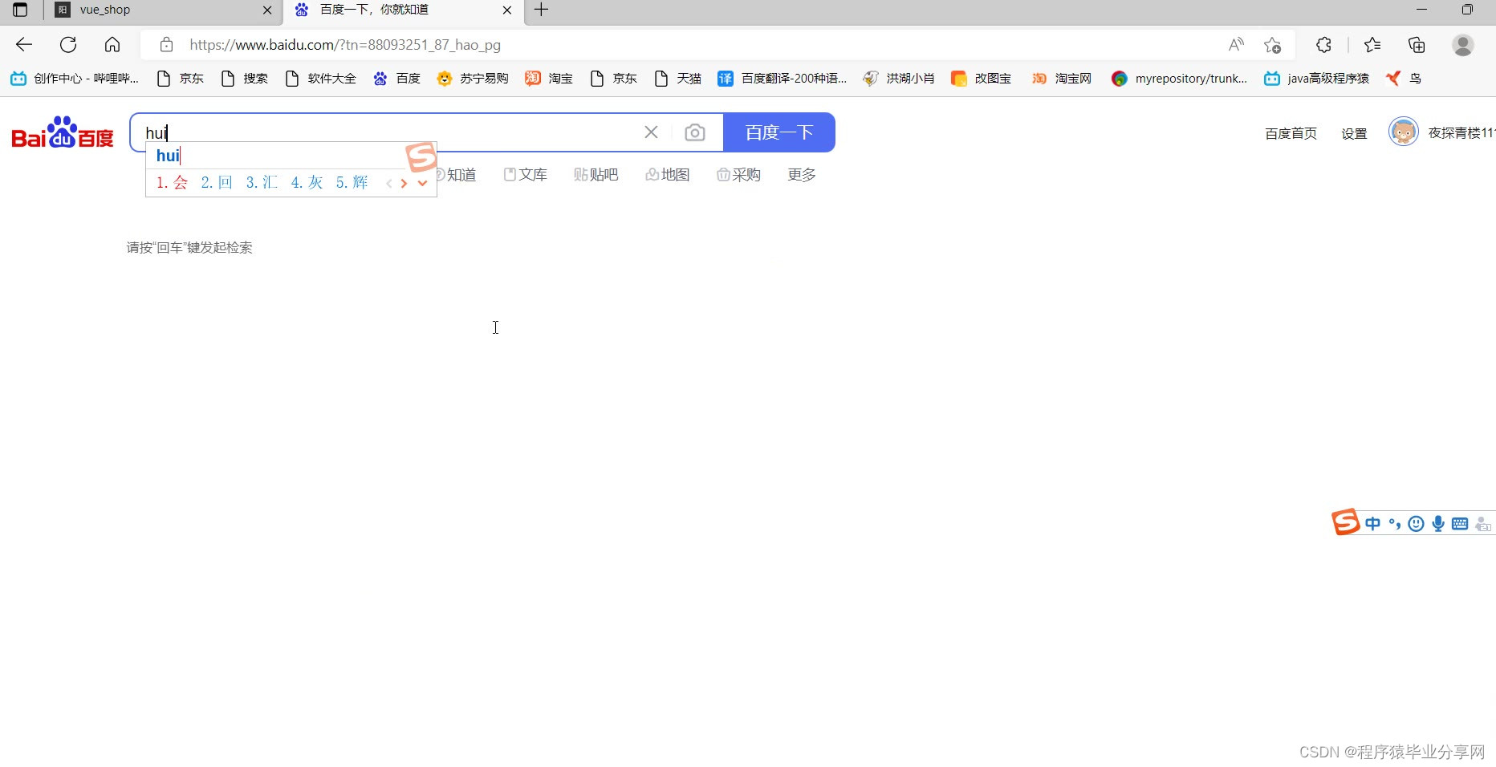Screen dimensions: 1496x767
Task: Select candidate 1 会
Action: click(x=172, y=182)
